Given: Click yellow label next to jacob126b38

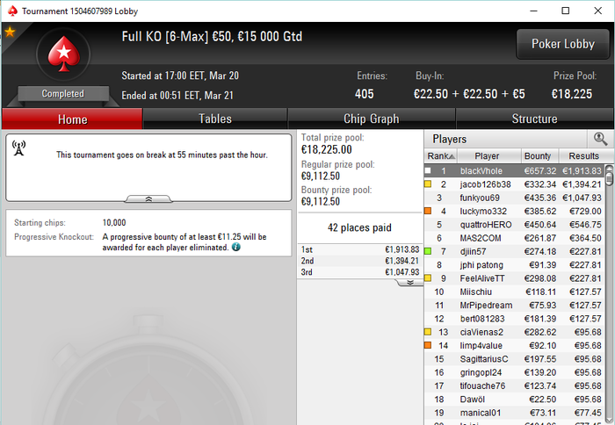Looking at the screenshot, I should click(x=428, y=184).
